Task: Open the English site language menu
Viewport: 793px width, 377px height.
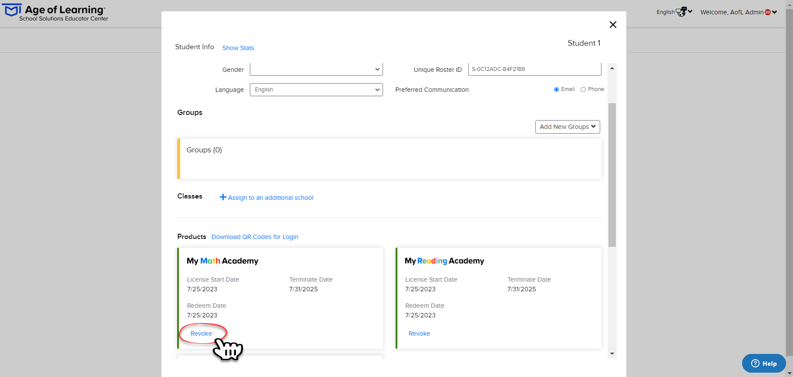Action: point(674,12)
